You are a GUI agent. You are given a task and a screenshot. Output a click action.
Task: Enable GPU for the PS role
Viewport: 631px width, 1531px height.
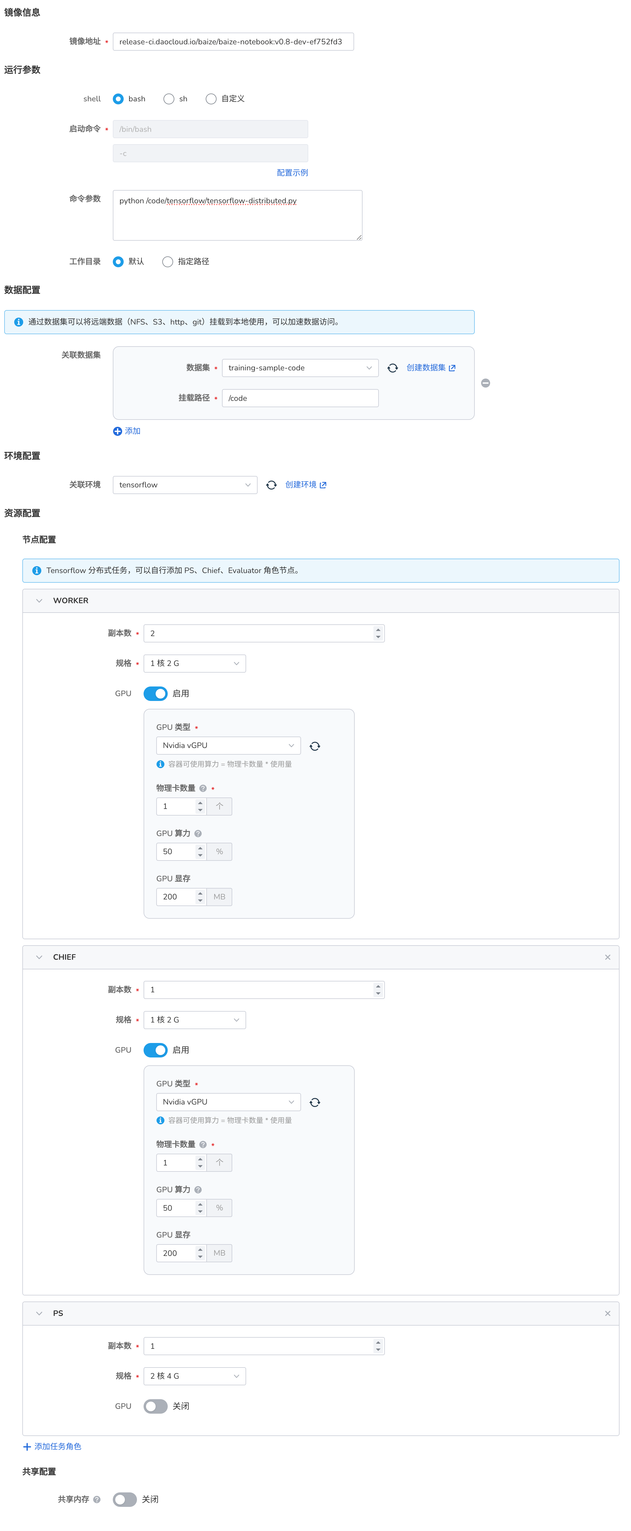click(x=155, y=1406)
